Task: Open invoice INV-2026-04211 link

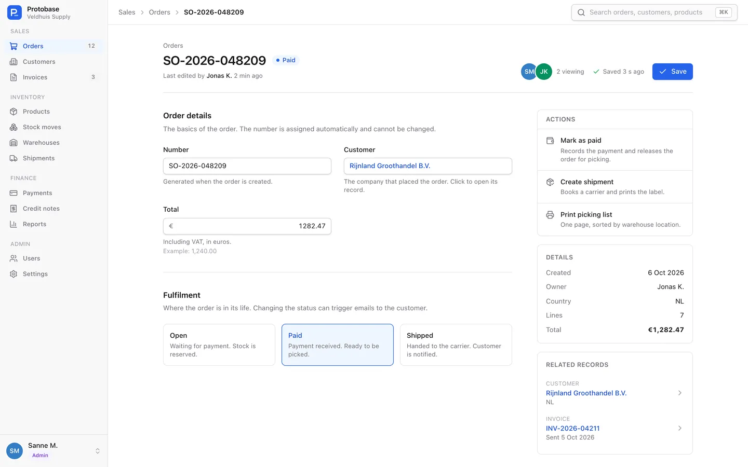Action: [x=572, y=429]
